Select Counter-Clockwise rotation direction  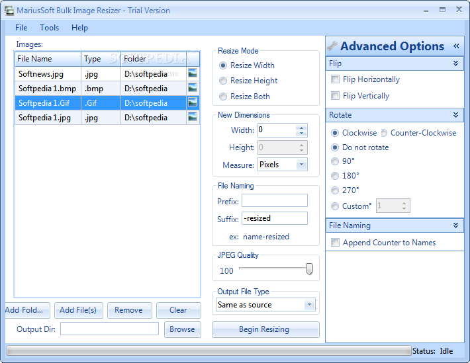click(x=384, y=133)
